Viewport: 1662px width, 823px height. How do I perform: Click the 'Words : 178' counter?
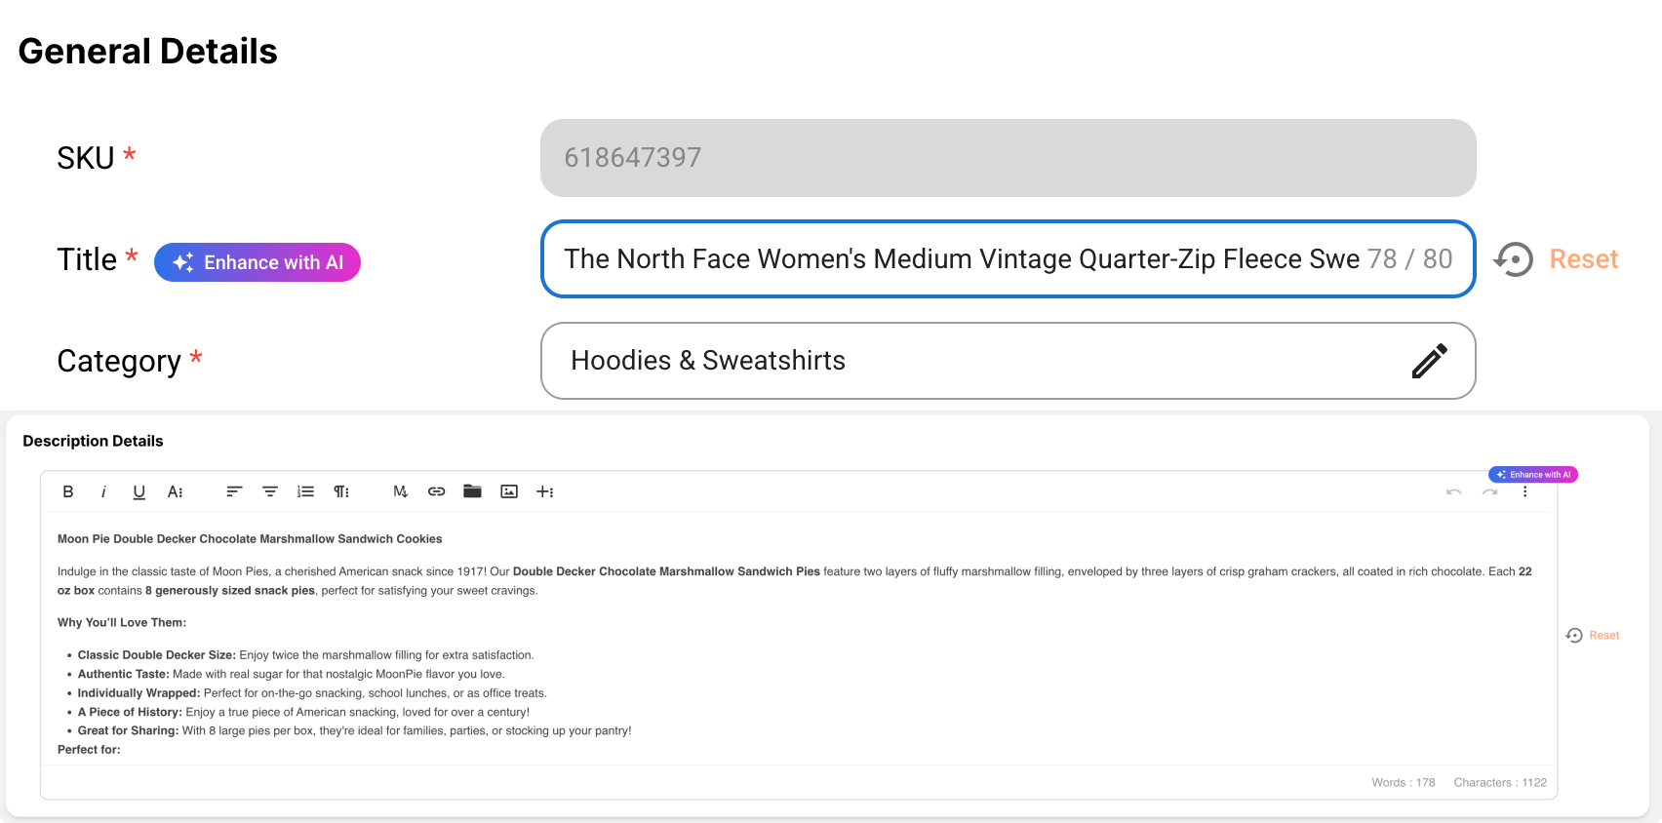(1404, 782)
